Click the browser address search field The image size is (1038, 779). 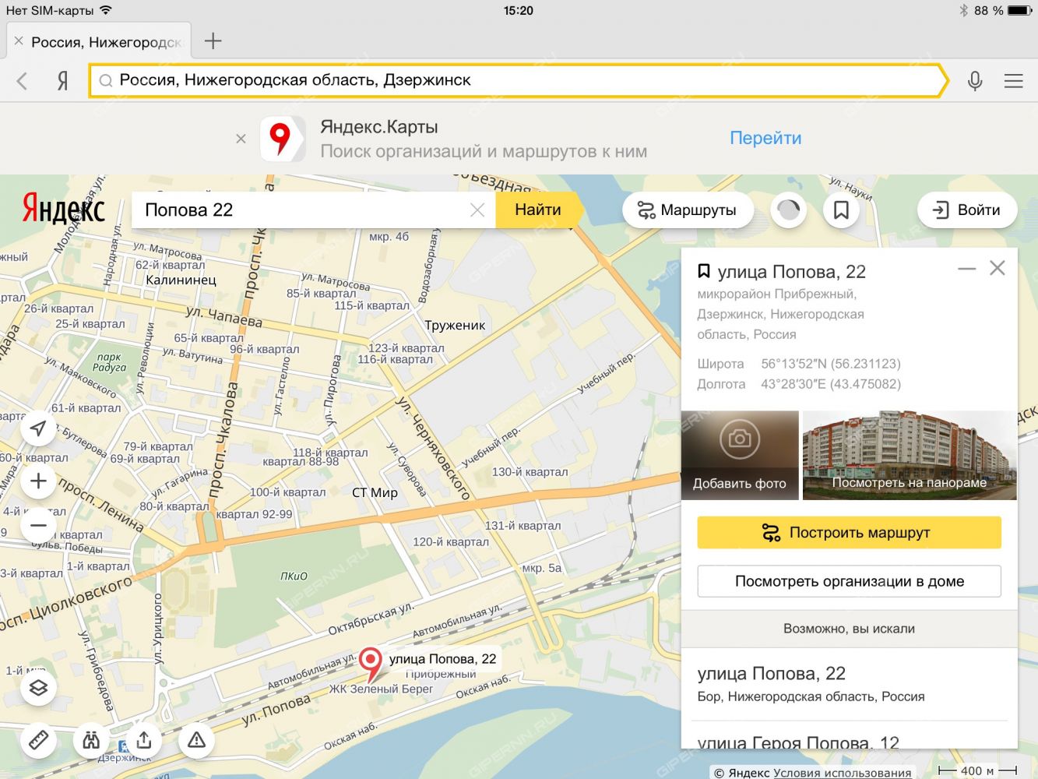pos(518,80)
